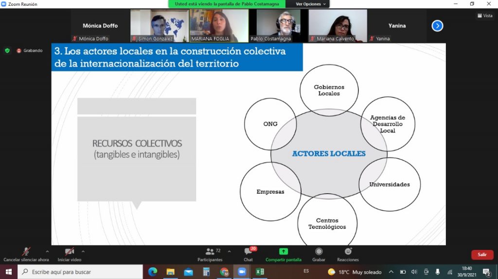Click the green Compartir pantalla icon
498x279 pixels.
(x=283, y=251)
